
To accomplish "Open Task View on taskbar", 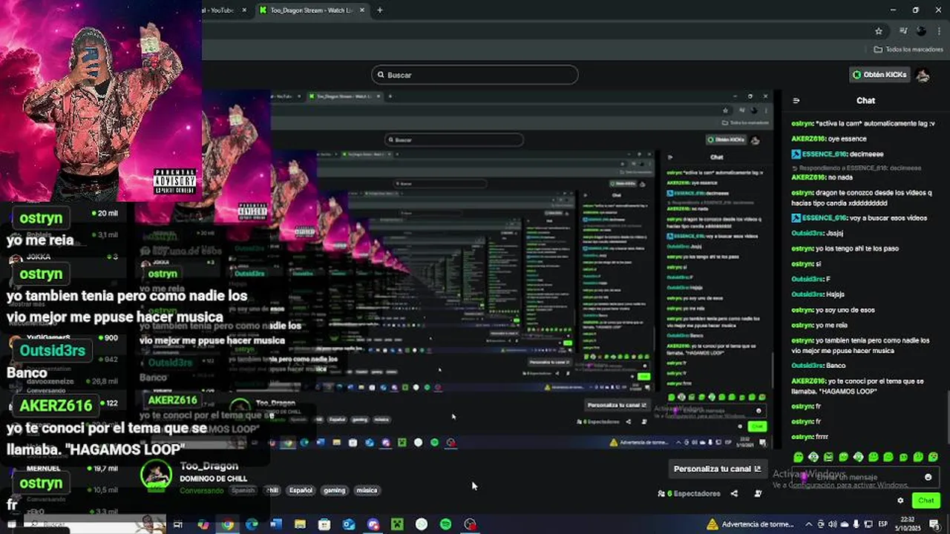I will click(x=178, y=524).
